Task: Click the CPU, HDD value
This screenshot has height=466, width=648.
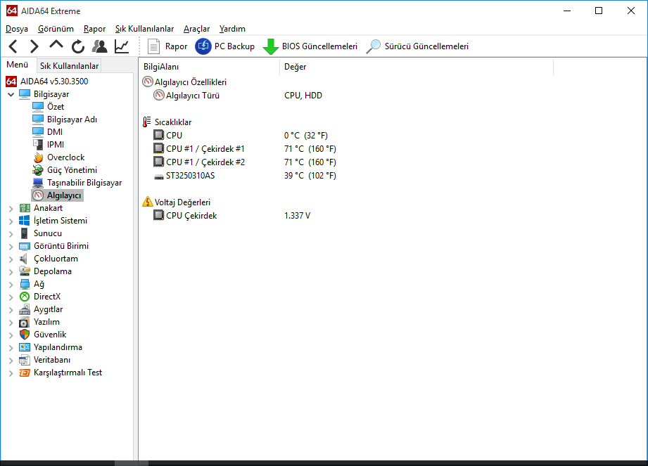Action: (303, 96)
